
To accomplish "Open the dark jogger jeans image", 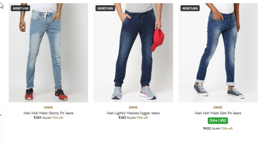I will point(133,53).
